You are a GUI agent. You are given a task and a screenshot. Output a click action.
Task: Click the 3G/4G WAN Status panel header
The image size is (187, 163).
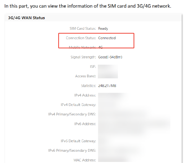tap(26, 18)
